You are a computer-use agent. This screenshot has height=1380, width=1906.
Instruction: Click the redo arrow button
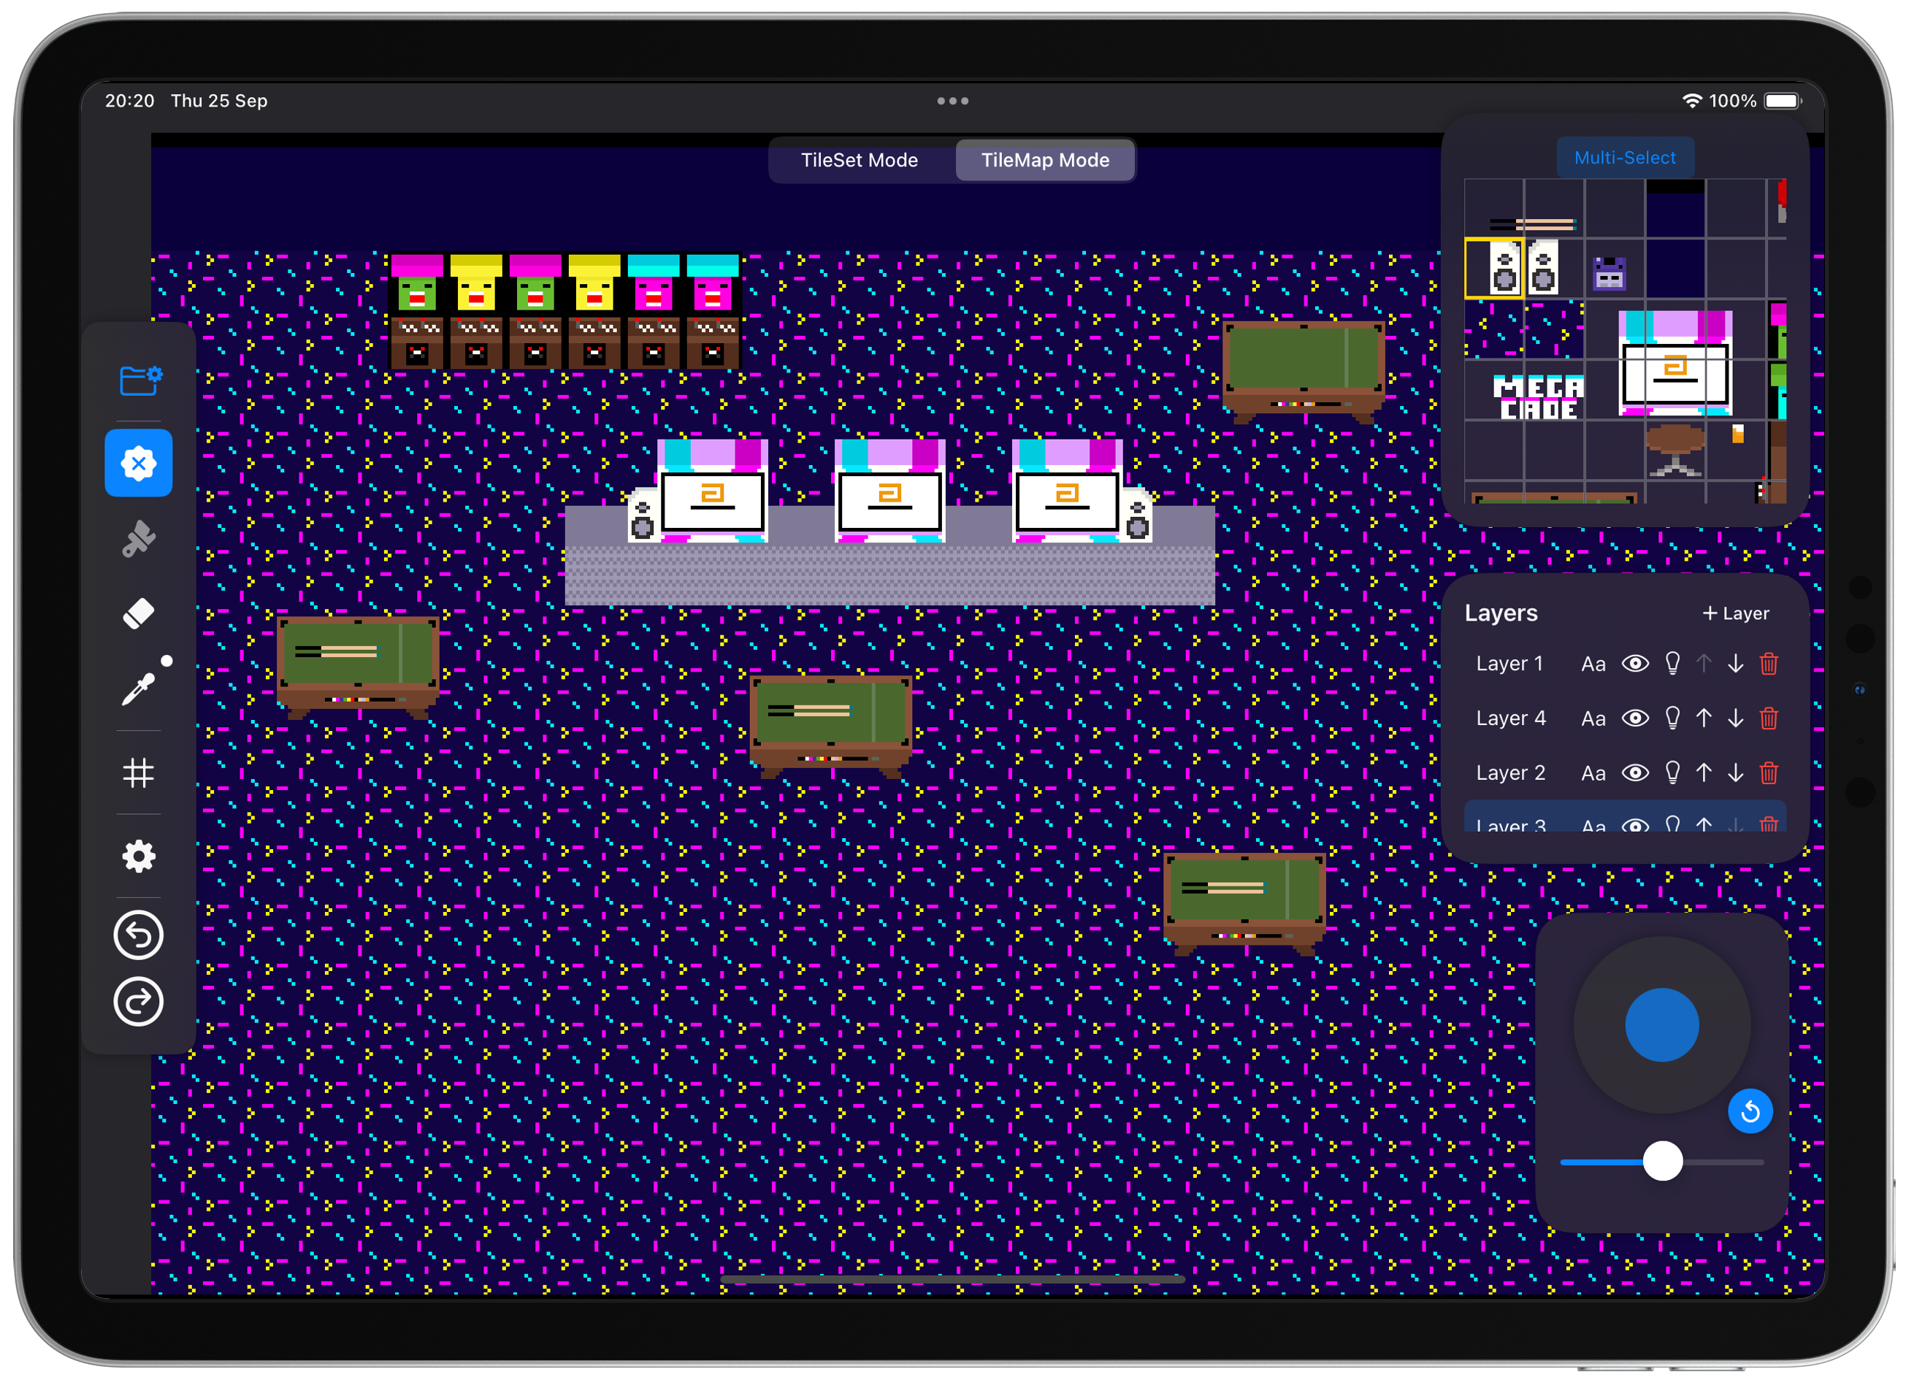coord(139,1002)
